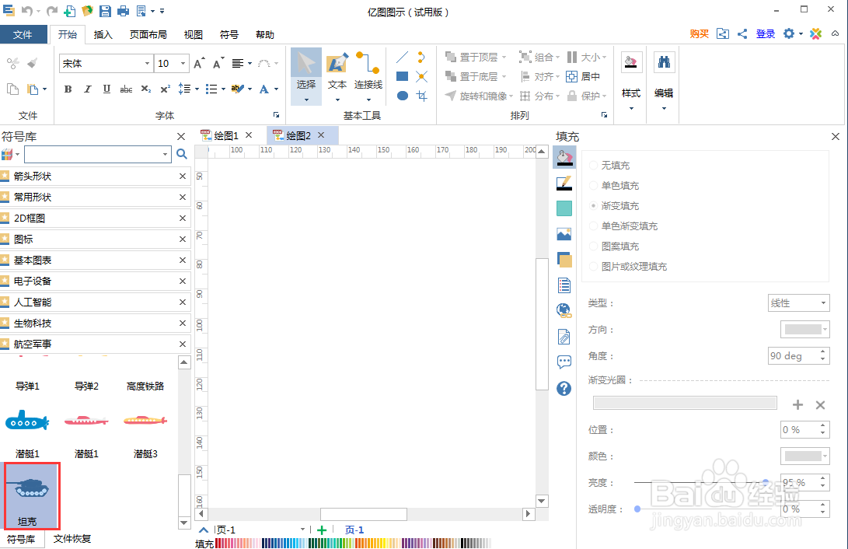Open the image panel icon in sidebar
This screenshot has width=848, height=549.
tap(564, 234)
